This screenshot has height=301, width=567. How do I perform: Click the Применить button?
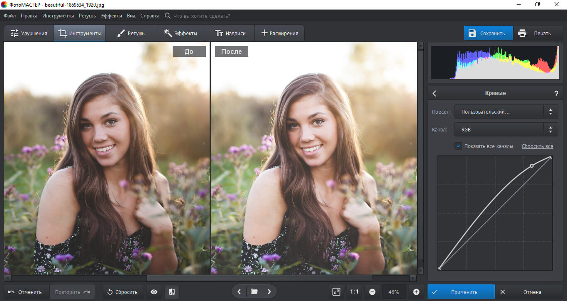click(x=461, y=292)
